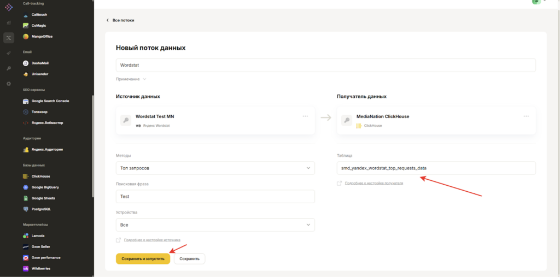Open Подробнее о настройке источника link
Viewport: 560px width, 277px height.
[152, 240]
